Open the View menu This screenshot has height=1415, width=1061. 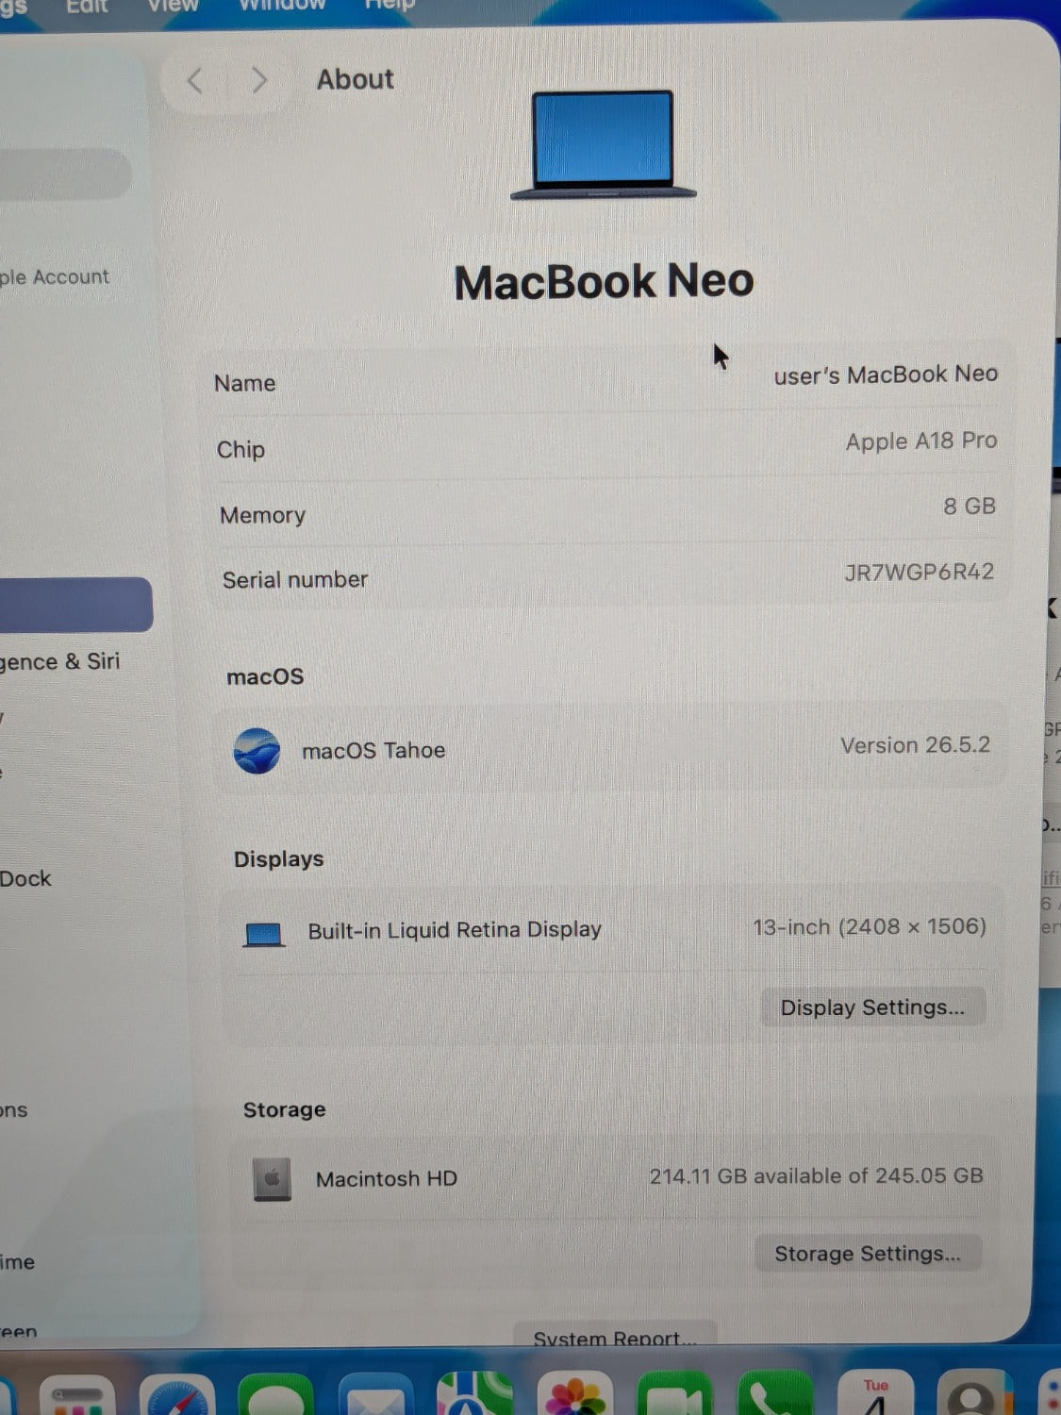tap(172, 7)
